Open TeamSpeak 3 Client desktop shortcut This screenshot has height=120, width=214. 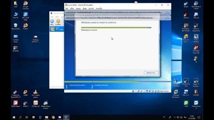pyautogui.click(x=196, y=5)
